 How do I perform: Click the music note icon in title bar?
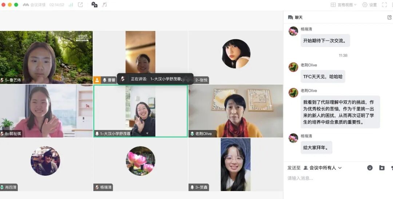pyautogui.click(x=104, y=4)
